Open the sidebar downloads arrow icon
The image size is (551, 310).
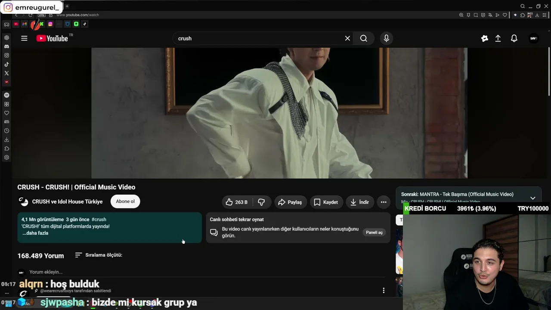pos(6,139)
